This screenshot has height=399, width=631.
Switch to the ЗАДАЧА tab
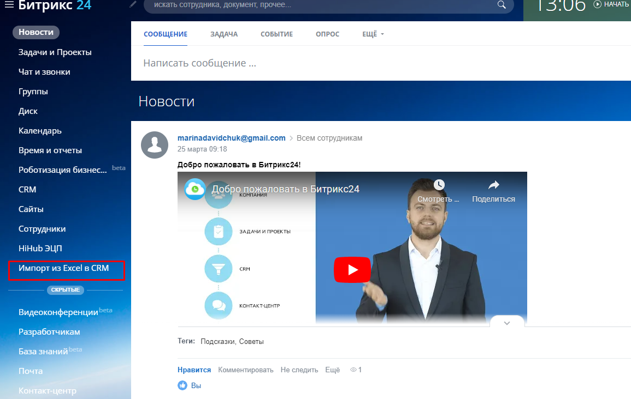(224, 34)
